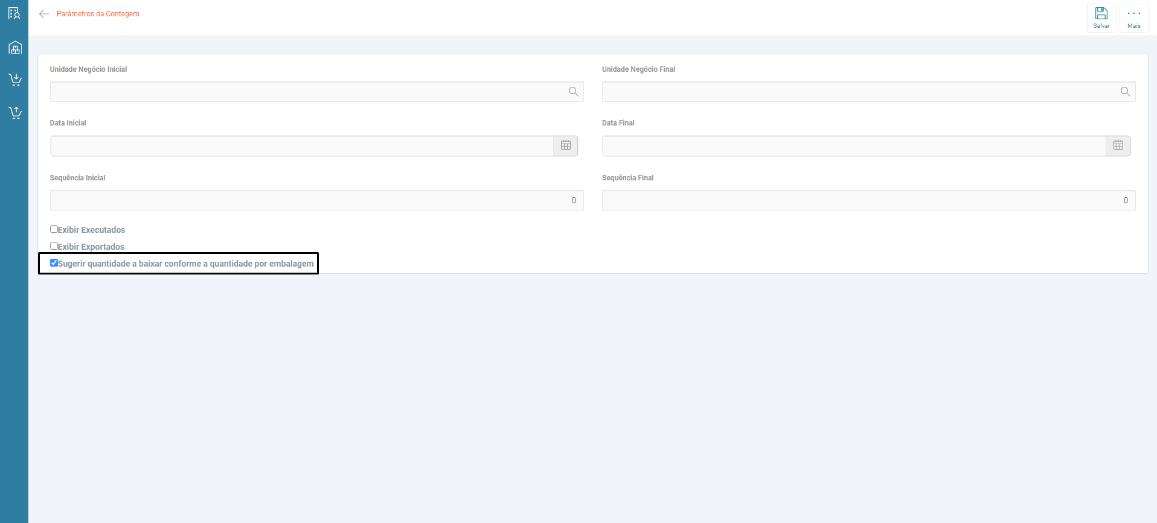Click the Sequência Inicial number field
The image size is (1157, 523).
[316, 200]
